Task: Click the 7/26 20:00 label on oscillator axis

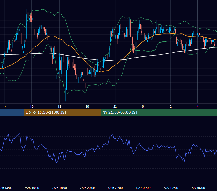Action: [x=87, y=188]
